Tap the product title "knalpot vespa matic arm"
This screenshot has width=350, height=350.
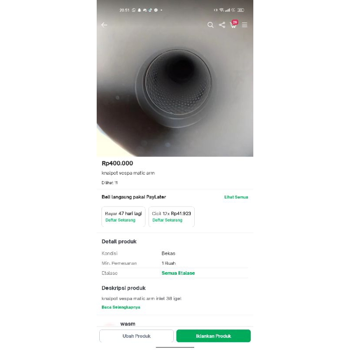point(128,173)
